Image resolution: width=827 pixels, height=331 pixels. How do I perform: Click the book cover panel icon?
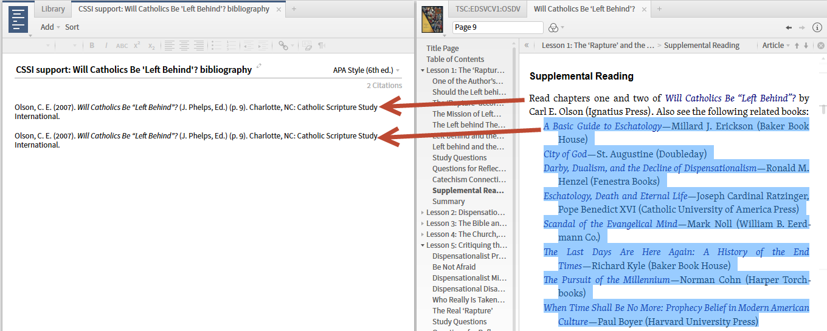(x=432, y=19)
